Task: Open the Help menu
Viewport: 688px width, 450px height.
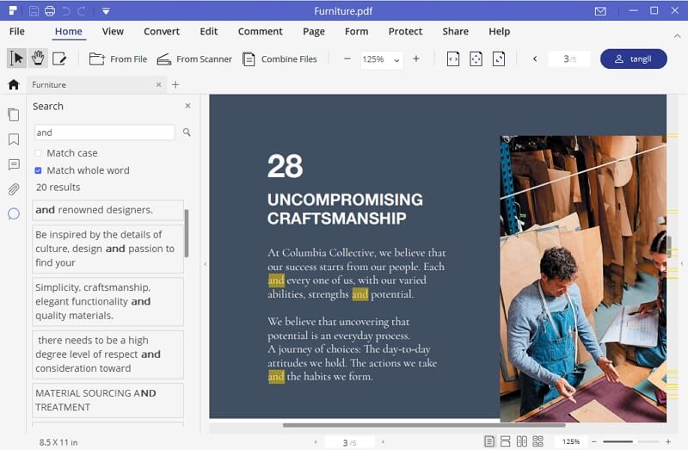Action: click(500, 32)
